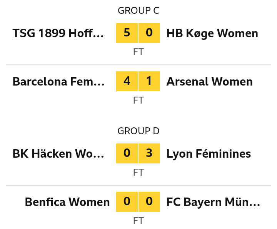
Task: Click FT status under Benfica vs Bayern
Action: click(x=138, y=221)
